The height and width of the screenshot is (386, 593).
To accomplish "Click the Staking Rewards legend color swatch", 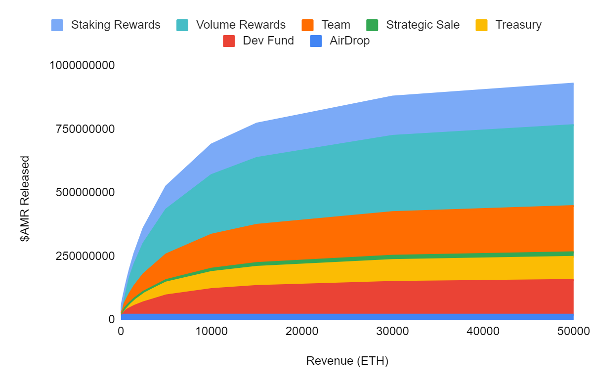I will tap(57, 25).
